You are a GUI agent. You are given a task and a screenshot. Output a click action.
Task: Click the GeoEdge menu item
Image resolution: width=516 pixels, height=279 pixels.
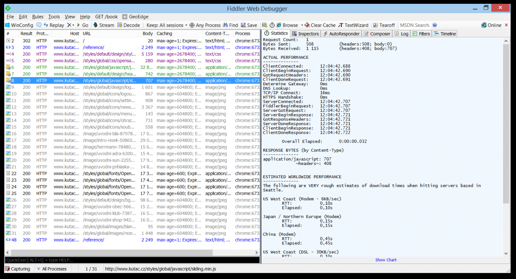pos(135,17)
